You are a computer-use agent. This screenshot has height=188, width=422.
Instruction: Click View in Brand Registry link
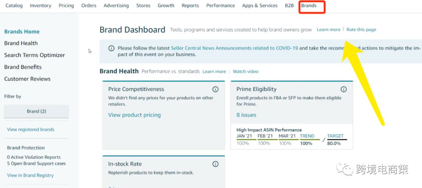[30, 176]
